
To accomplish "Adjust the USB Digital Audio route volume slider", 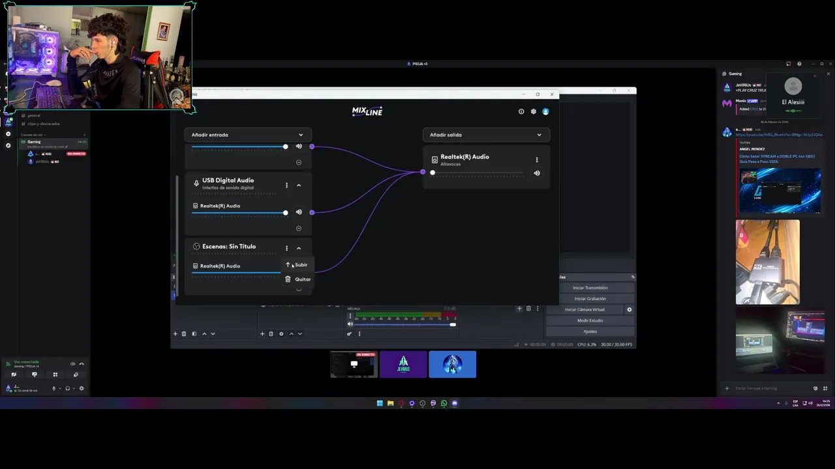I will tap(239, 212).
